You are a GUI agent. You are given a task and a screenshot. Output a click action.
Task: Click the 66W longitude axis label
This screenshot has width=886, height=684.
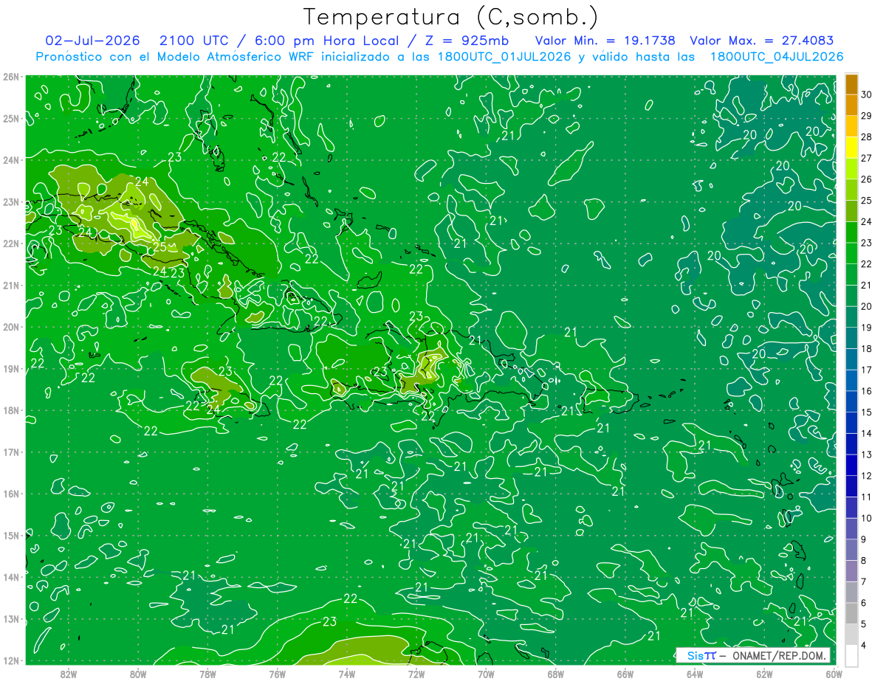[625, 673]
